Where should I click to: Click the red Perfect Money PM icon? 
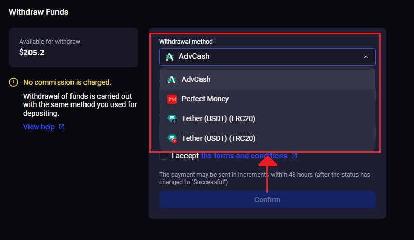pos(172,99)
